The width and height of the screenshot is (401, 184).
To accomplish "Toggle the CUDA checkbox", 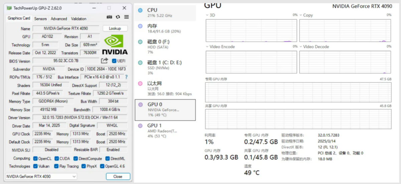I will point(57,159).
